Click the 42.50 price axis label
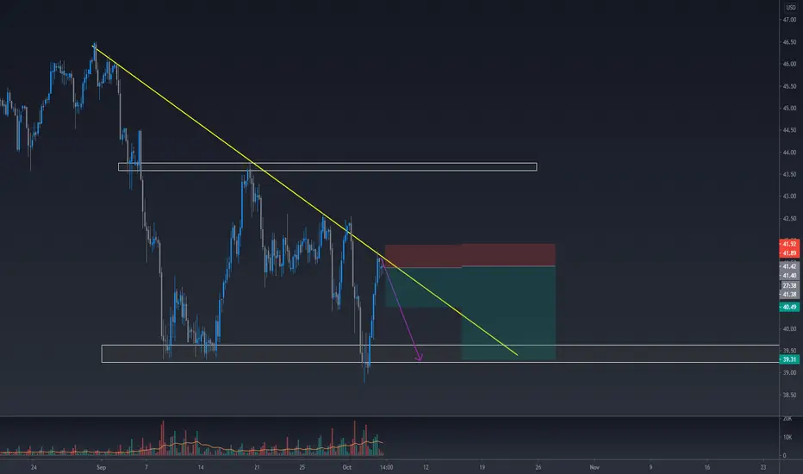The height and width of the screenshot is (474, 803). coord(789,218)
